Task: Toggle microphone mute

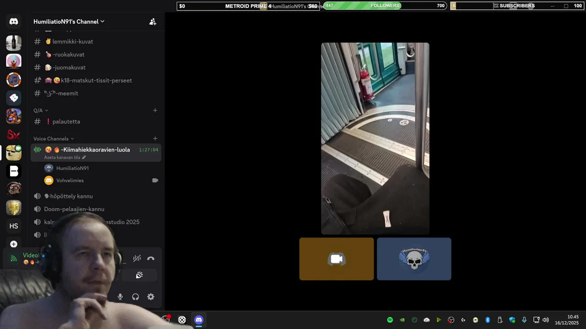Action: [120, 297]
